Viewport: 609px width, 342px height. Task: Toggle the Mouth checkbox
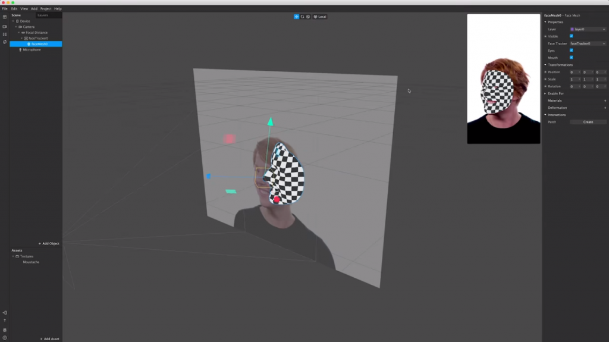tap(572, 58)
